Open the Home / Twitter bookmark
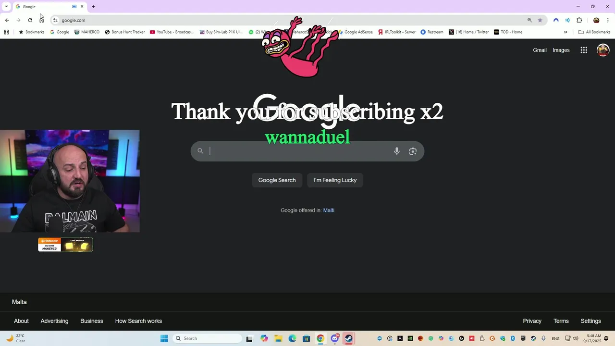Screen dimensions: 615x346 (469, 32)
